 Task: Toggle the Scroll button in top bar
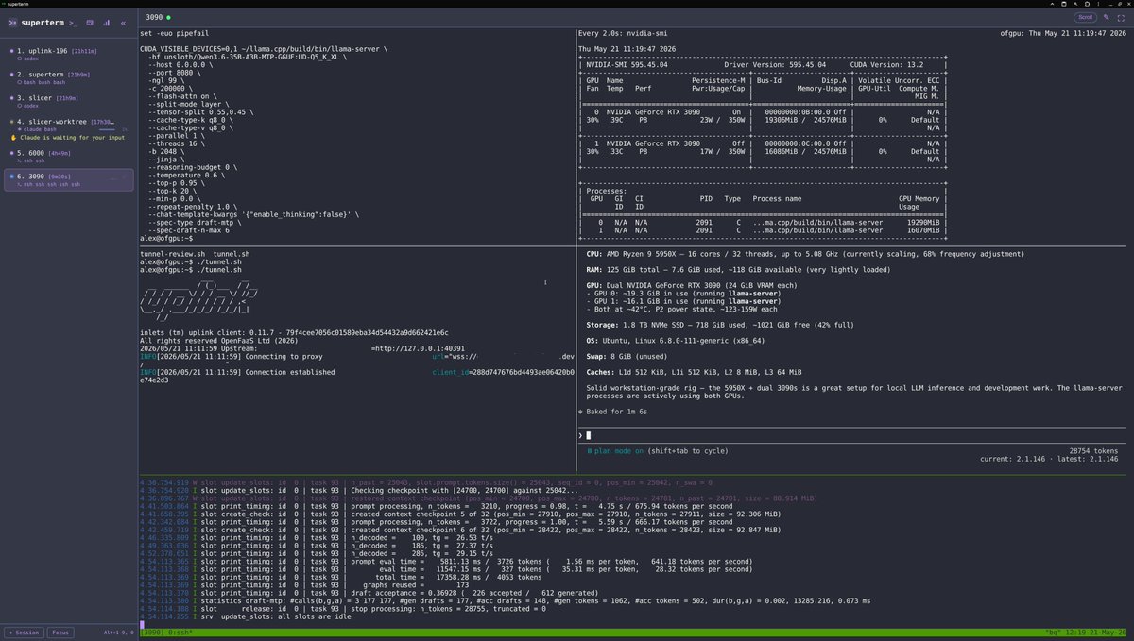[1087, 18]
